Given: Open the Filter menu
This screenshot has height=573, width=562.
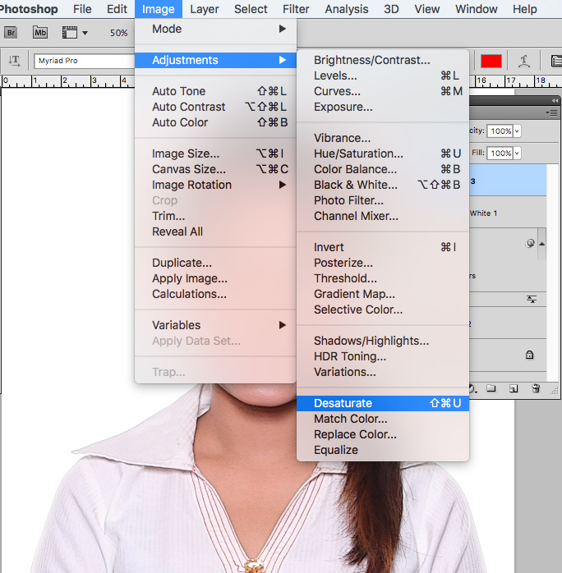Looking at the screenshot, I should 296,9.
